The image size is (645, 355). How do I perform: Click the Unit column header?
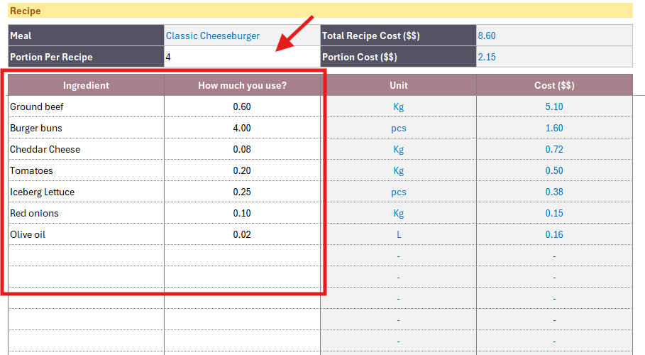click(399, 85)
